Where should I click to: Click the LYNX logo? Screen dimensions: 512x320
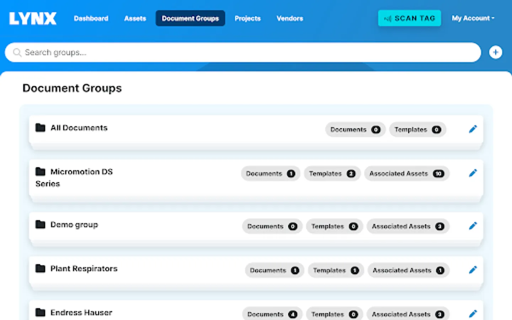(x=32, y=18)
